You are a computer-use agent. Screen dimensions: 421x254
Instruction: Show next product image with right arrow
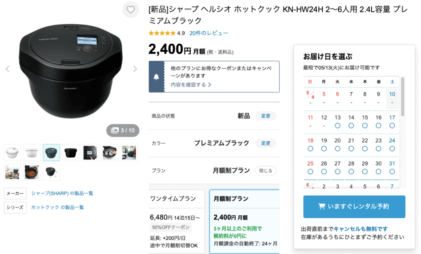point(135,69)
